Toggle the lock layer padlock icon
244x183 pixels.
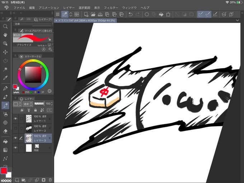(x=36, y=110)
